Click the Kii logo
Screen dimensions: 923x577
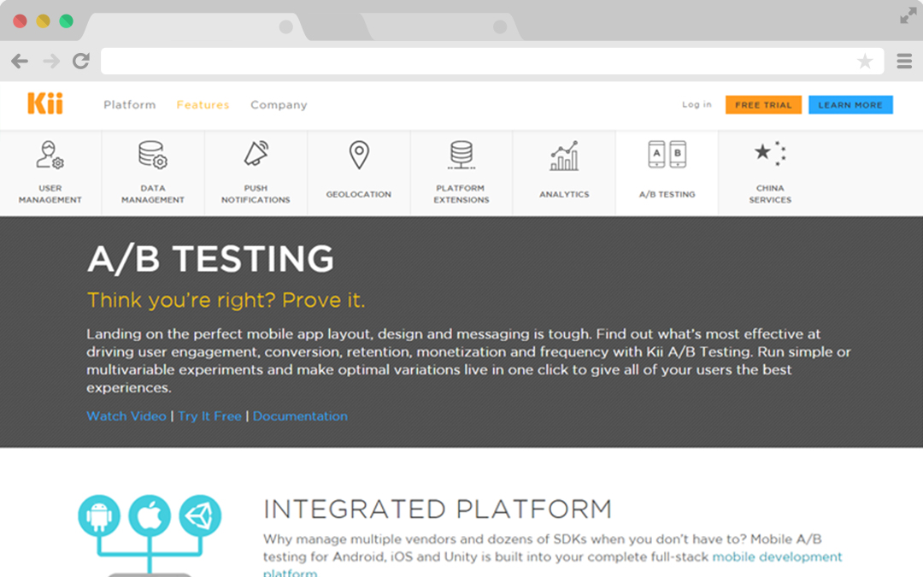[x=44, y=103]
